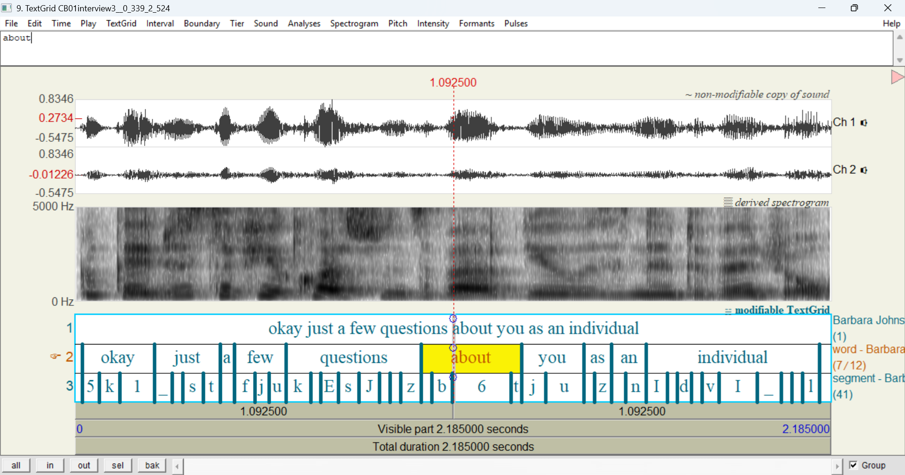Open the Interval menu
905x475 pixels.
pyautogui.click(x=160, y=24)
